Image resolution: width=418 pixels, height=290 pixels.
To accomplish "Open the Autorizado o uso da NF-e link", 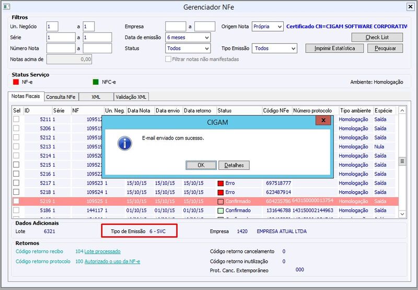I will [x=112, y=261].
